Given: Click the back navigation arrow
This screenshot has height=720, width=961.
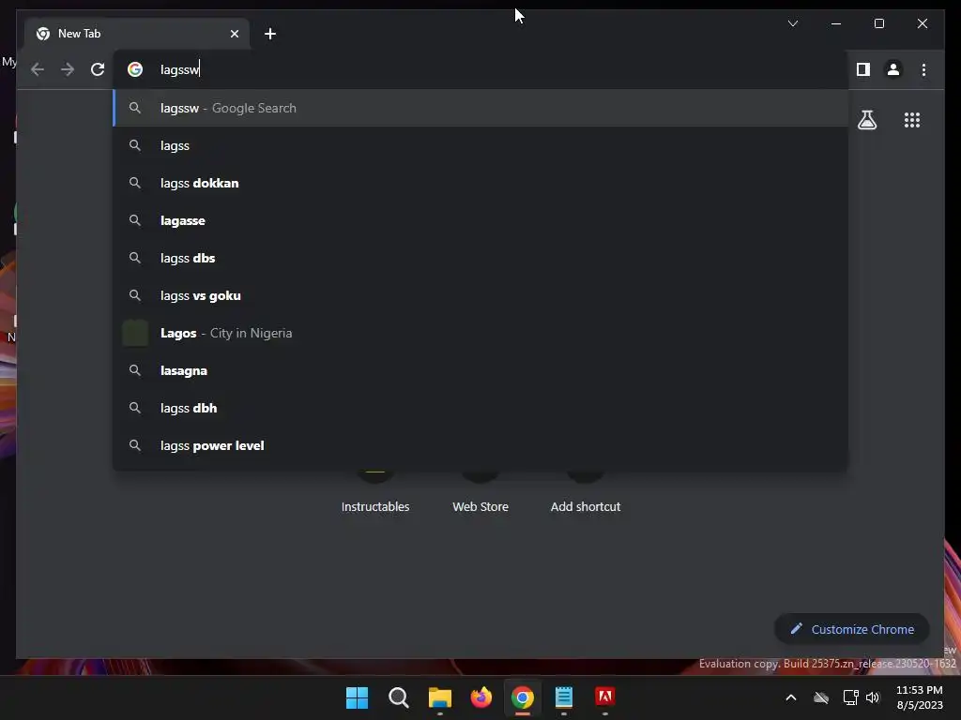Looking at the screenshot, I should point(38,69).
